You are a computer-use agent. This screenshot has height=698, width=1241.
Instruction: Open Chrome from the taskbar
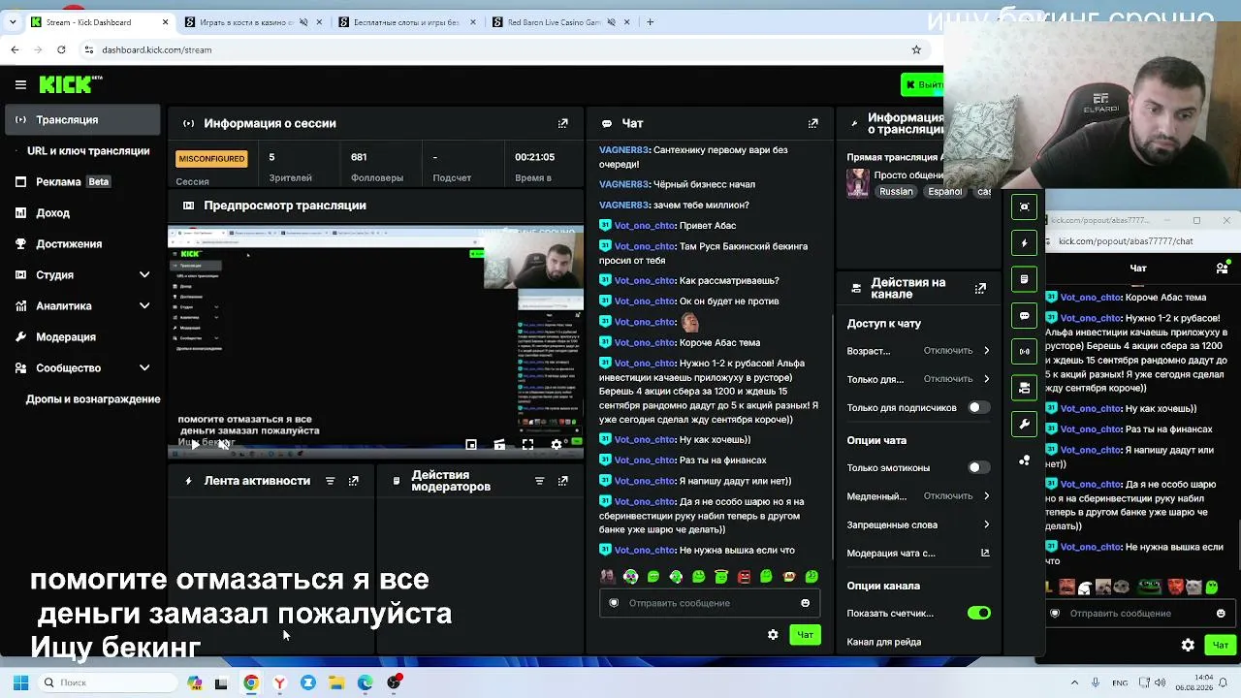pyautogui.click(x=251, y=682)
